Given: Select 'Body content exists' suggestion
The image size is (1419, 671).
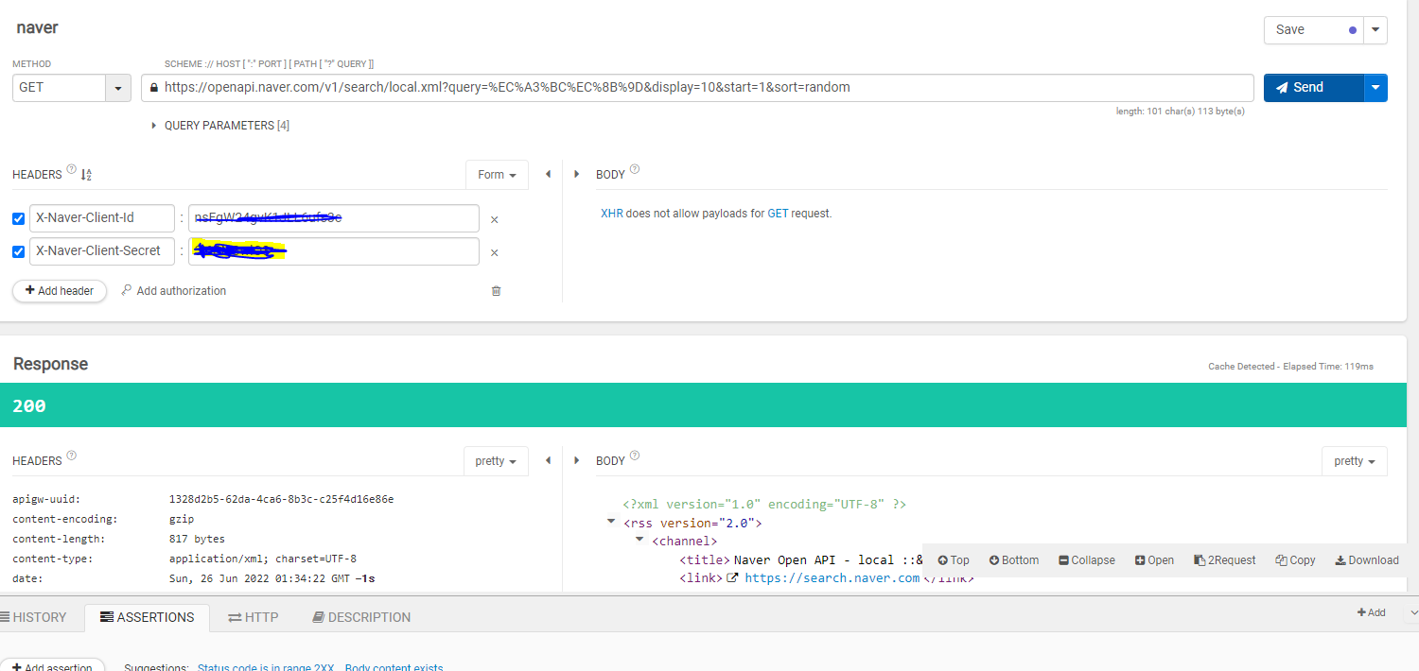Looking at the screenshot, I should coord(394,667).
